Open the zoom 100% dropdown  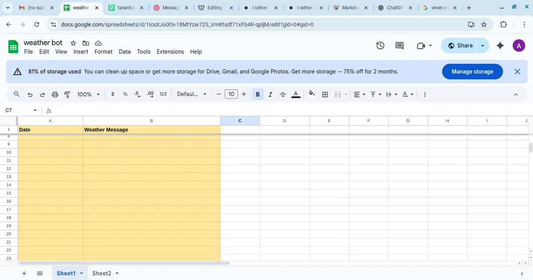click(x=88, y=94)
